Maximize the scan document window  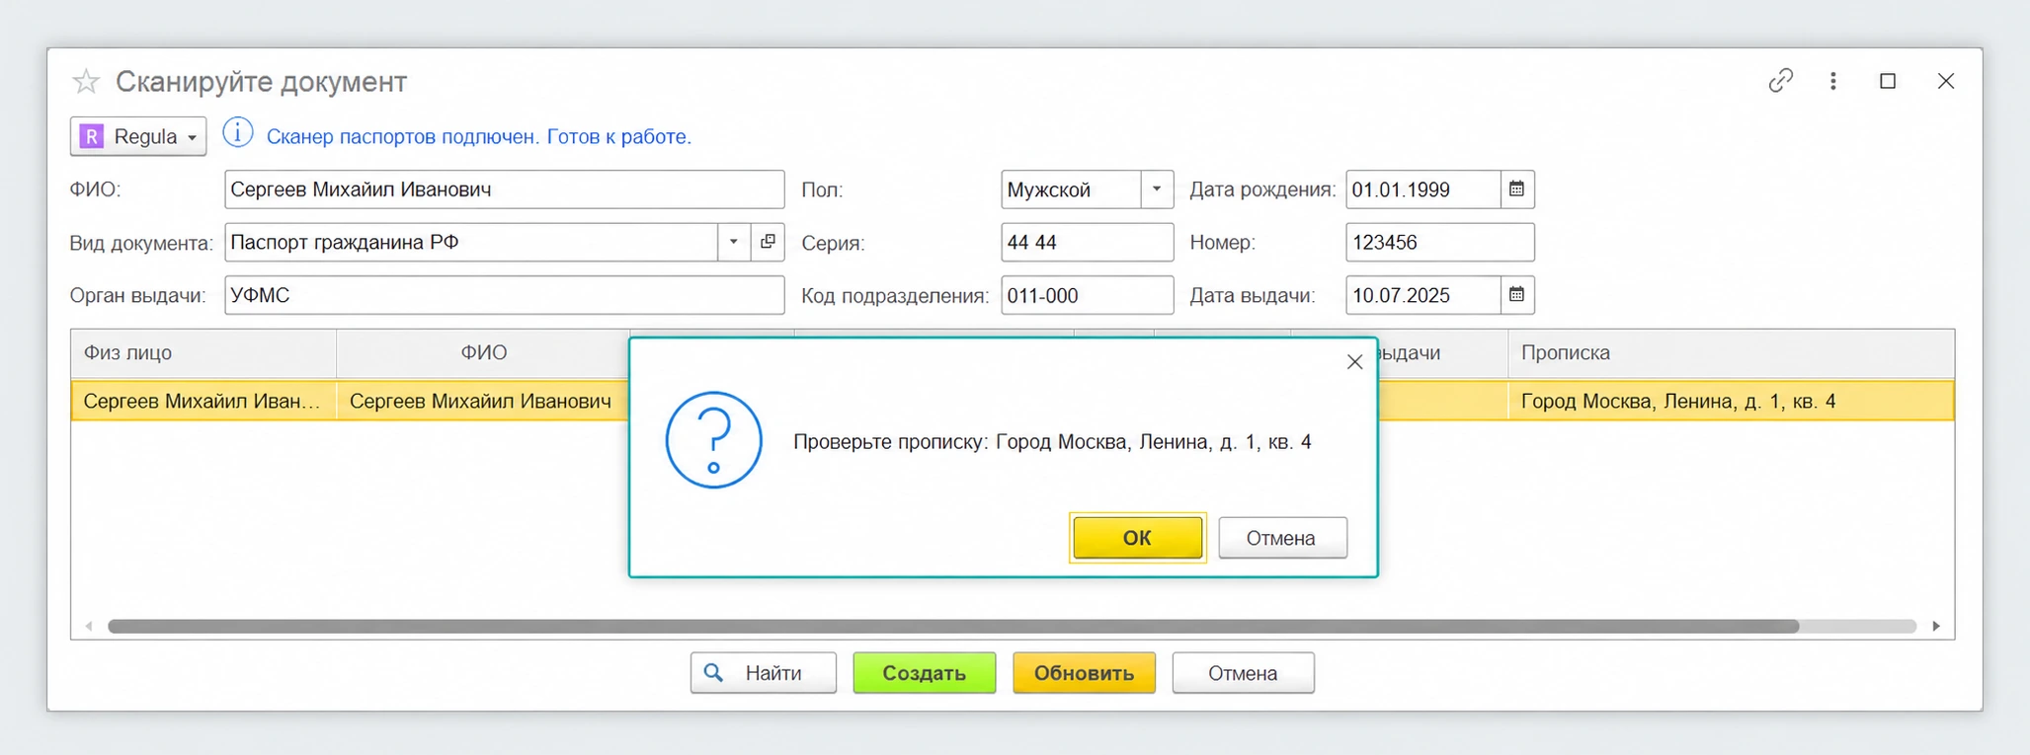[x=1888, y=81]
